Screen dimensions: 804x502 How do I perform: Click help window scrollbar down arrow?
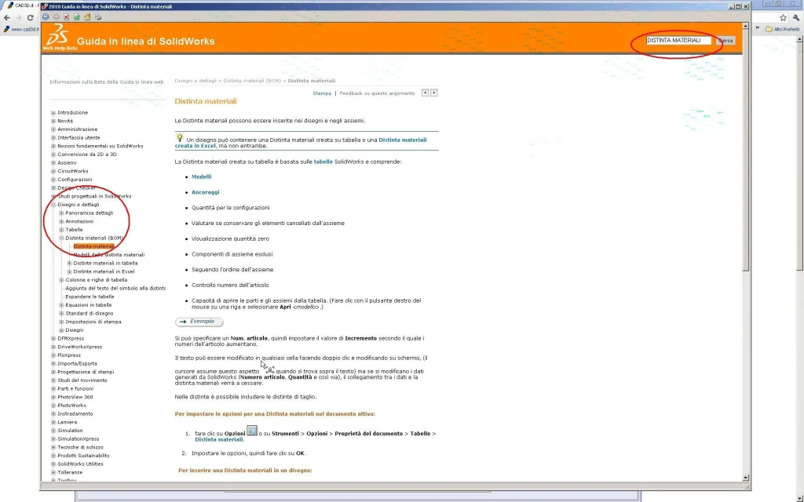click(746, 478)
